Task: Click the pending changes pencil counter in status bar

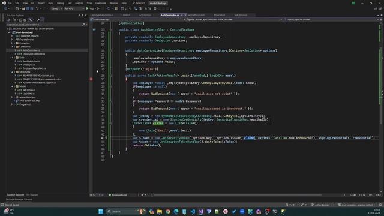Action: pos(304,205)
